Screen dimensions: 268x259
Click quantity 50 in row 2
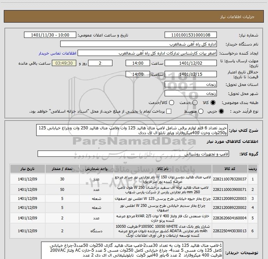tap(62, 189)
